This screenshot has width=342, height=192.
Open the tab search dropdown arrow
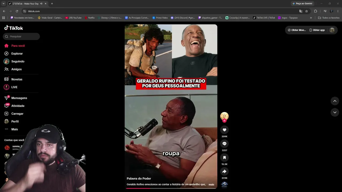(3, 3)
